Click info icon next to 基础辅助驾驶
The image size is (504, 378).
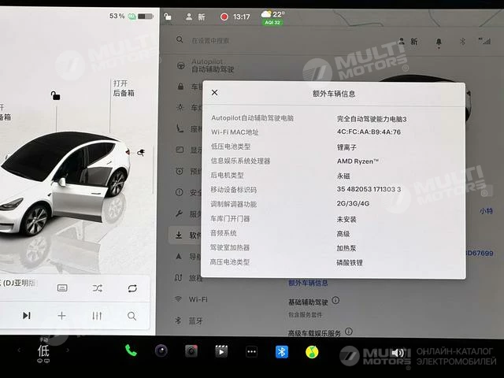point(335,300)
